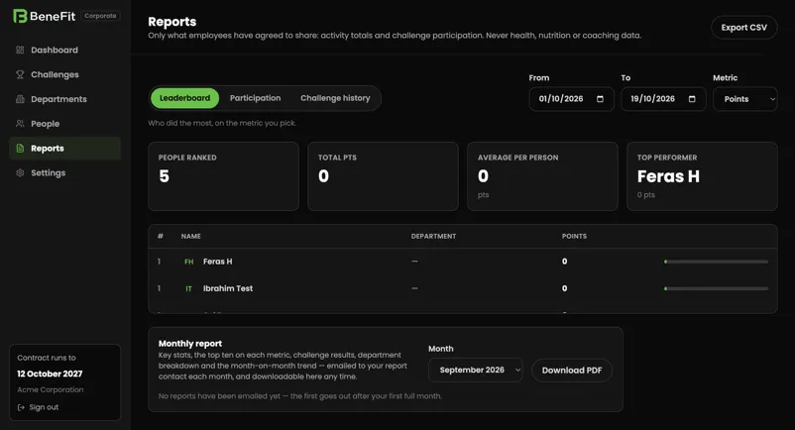Viewport: 795px width, 430px height.
Task: Click the Settings gear icon
Action: click(20, 172)
